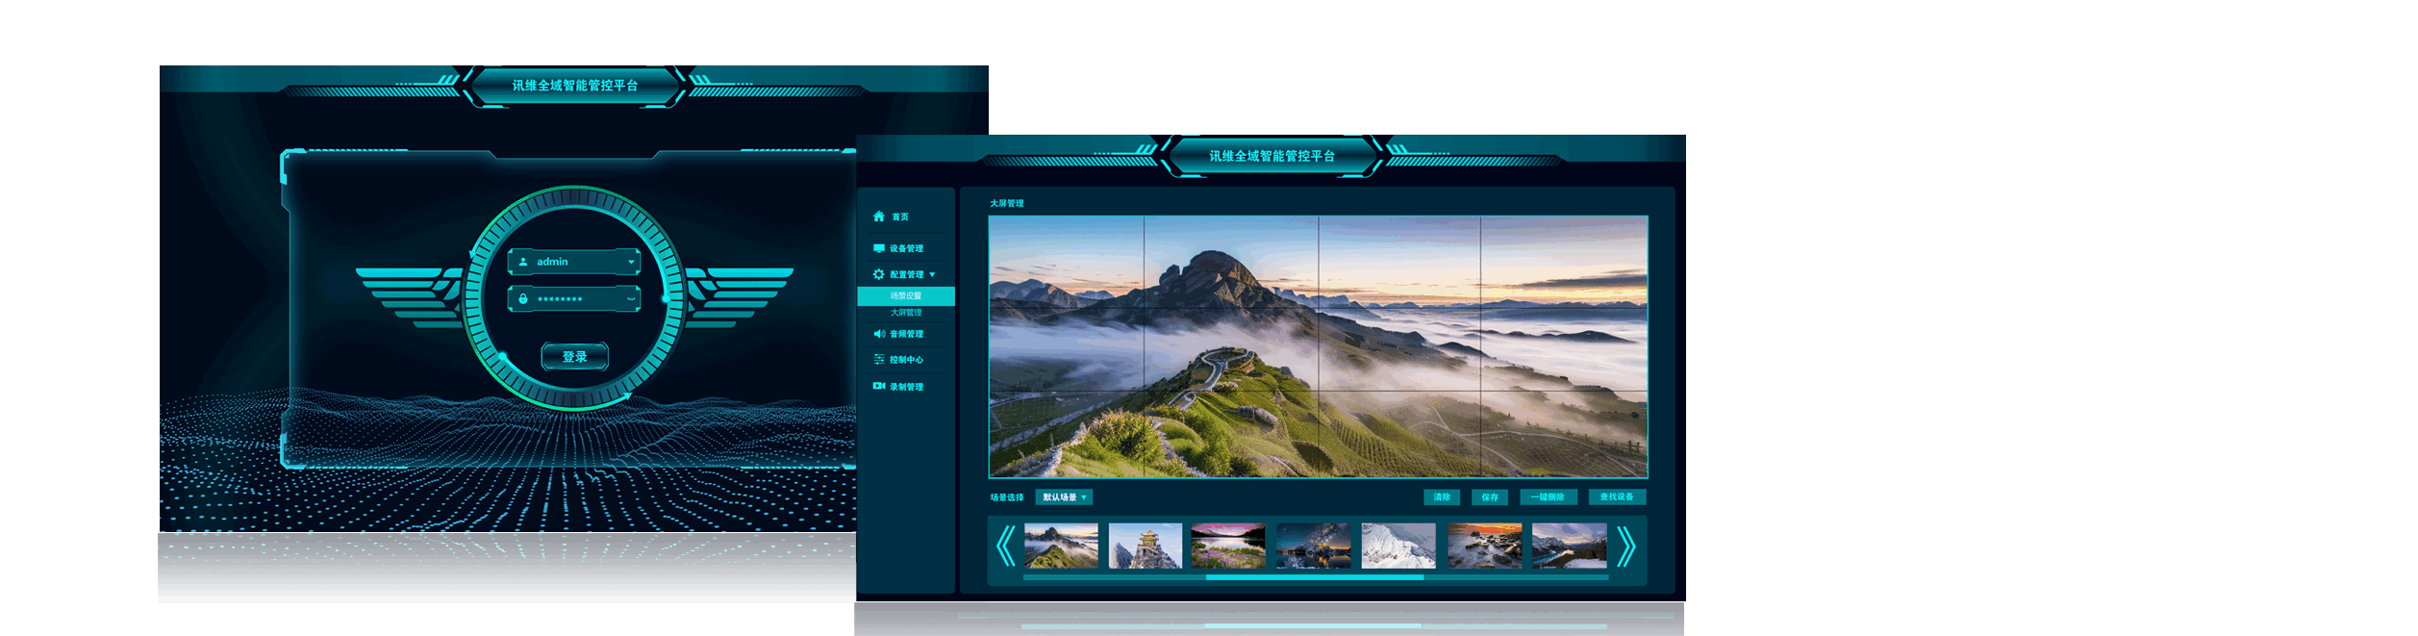Toggle password visibility eye icon
2418x636 pixels.
(631, 299)
